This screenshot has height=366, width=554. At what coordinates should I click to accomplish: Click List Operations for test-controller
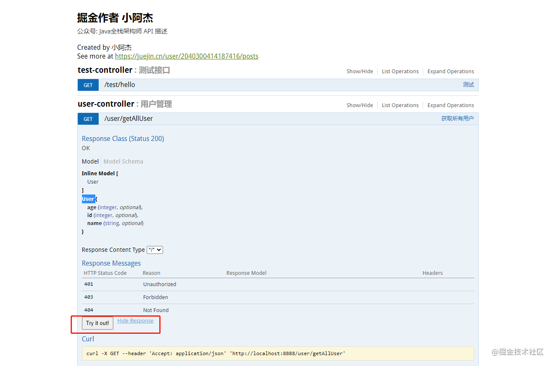coord(400,71)
